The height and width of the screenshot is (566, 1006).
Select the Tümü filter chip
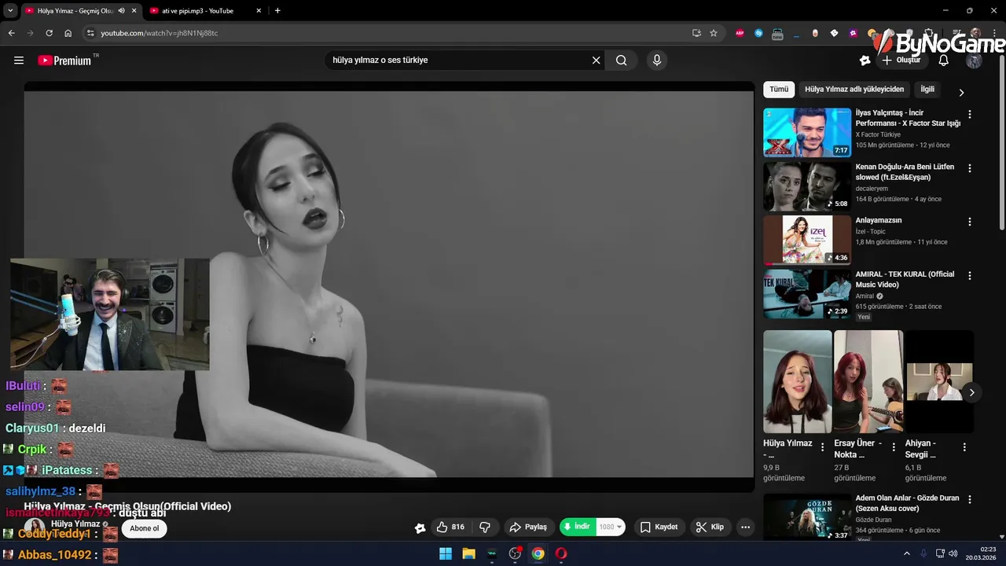click(x=779, y=90)
